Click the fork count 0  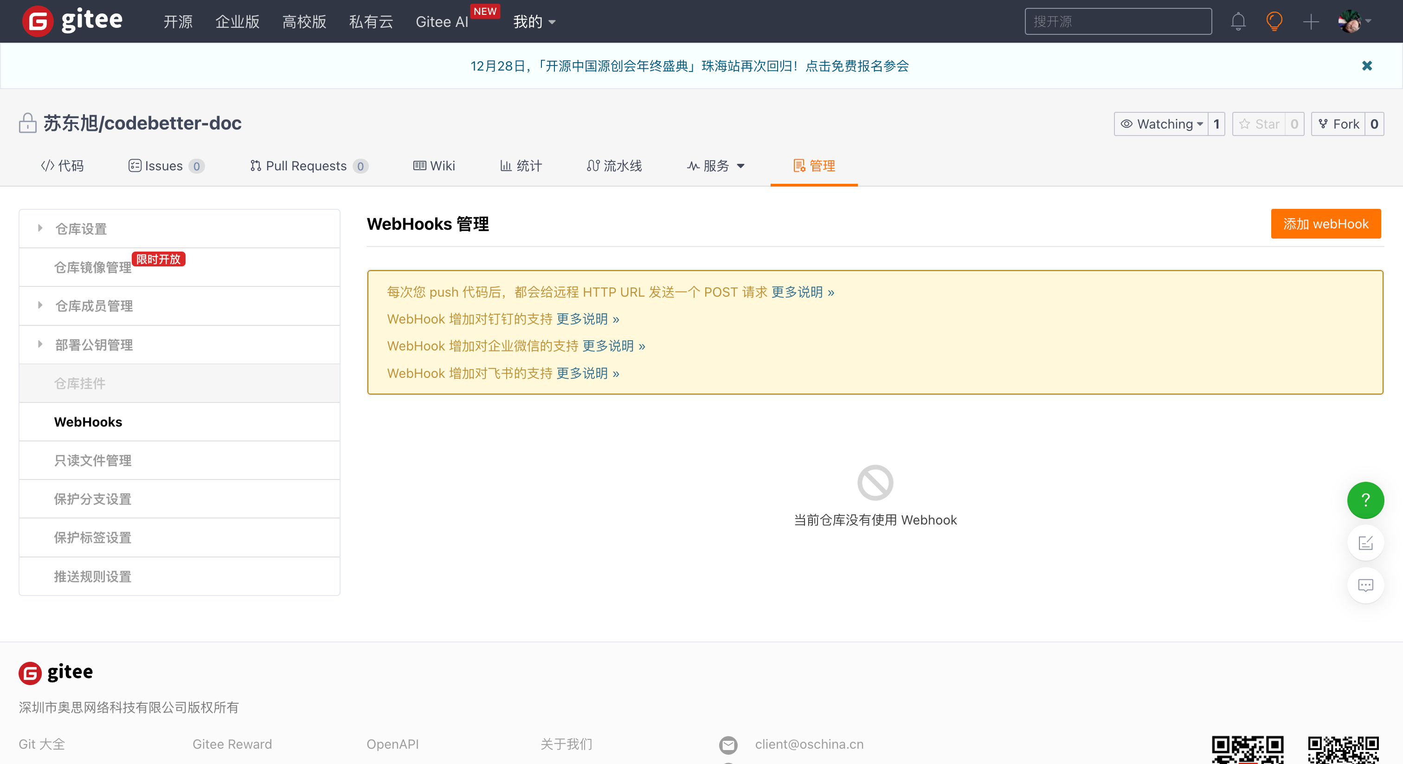pos(1374,124)
